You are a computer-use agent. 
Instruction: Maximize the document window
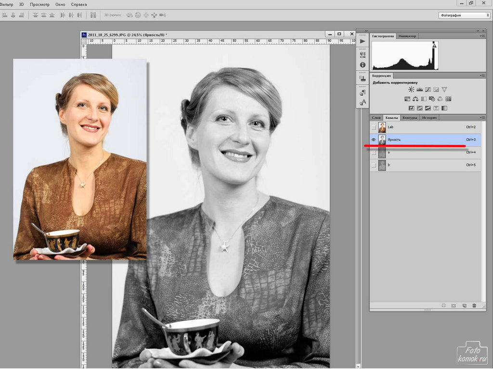click(339, 34)
